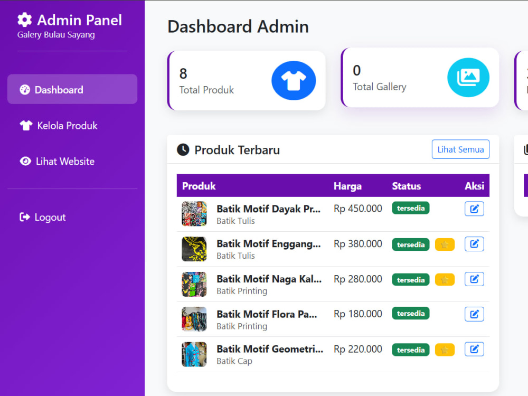Click product name Batik Motif Flora Pa...
The width and height of the screenshot is (528, 396).
tap(267, 314)
